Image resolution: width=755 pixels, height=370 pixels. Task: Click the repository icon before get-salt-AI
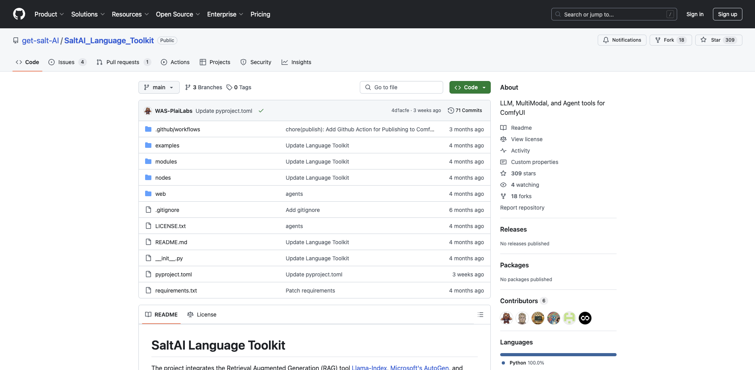tap(16, 40)
